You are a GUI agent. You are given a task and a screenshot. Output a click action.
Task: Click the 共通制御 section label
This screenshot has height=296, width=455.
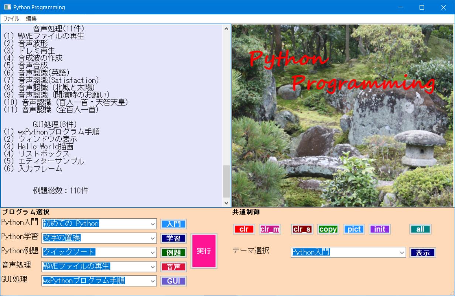coord(246,212)
